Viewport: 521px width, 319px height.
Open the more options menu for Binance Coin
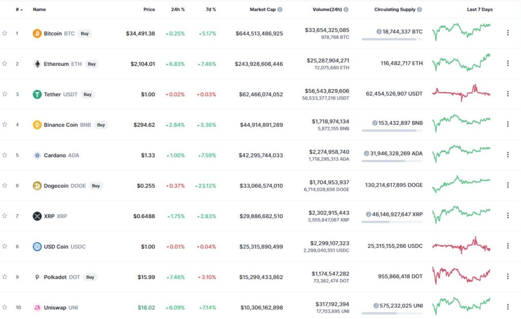[x=508, y=124]
